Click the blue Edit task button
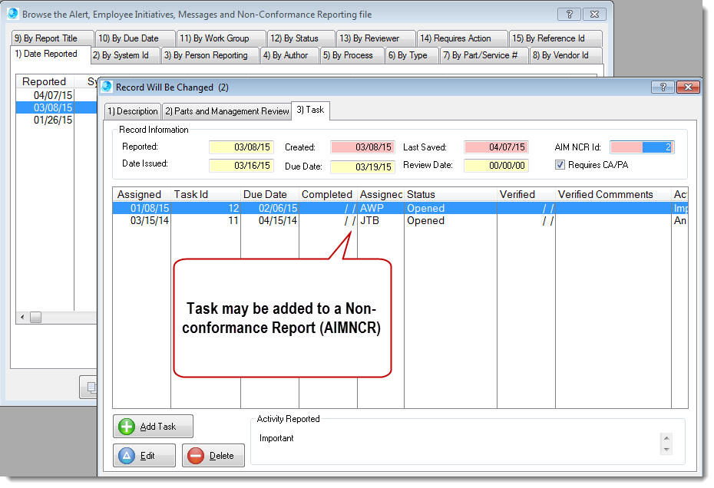The width and height of the screenshot is (714, 488). (144, 456)
